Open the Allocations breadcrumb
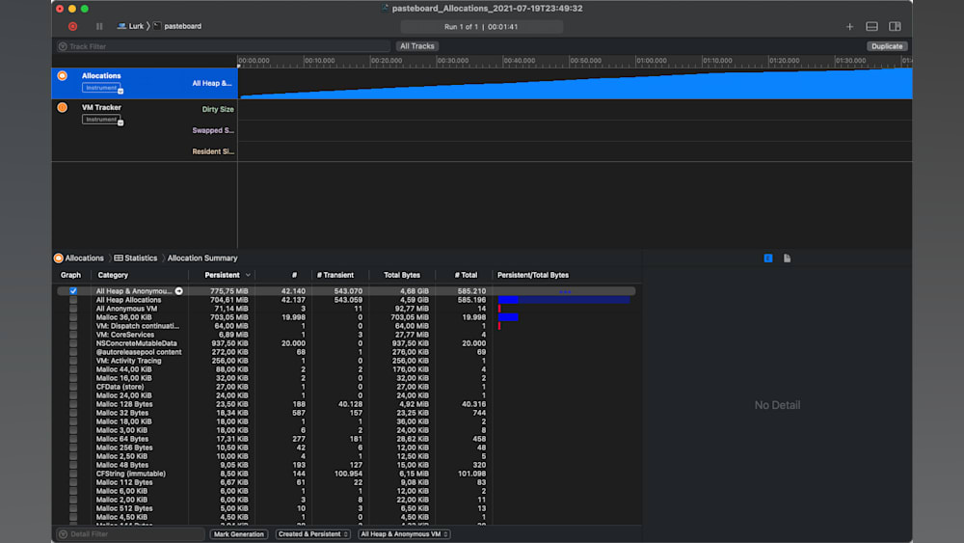 pyautogui.click(x=79, y=258)
